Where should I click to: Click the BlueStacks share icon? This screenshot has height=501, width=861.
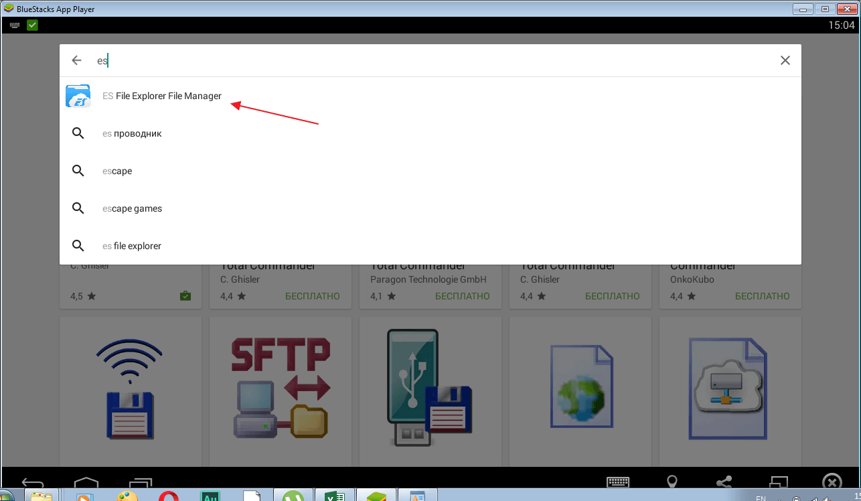[724, 482]
